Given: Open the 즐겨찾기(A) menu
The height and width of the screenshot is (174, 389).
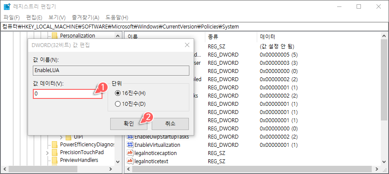Looking at the screenshot, I should tap(85, 18).
